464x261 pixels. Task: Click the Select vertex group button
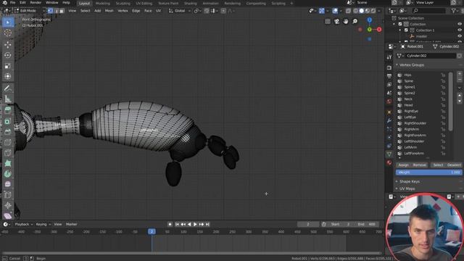pyautogui.click(x=438, y=165)
